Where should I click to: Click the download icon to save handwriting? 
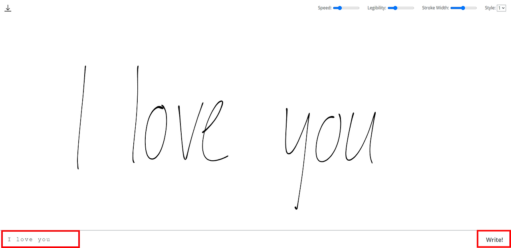pos(8,8)
